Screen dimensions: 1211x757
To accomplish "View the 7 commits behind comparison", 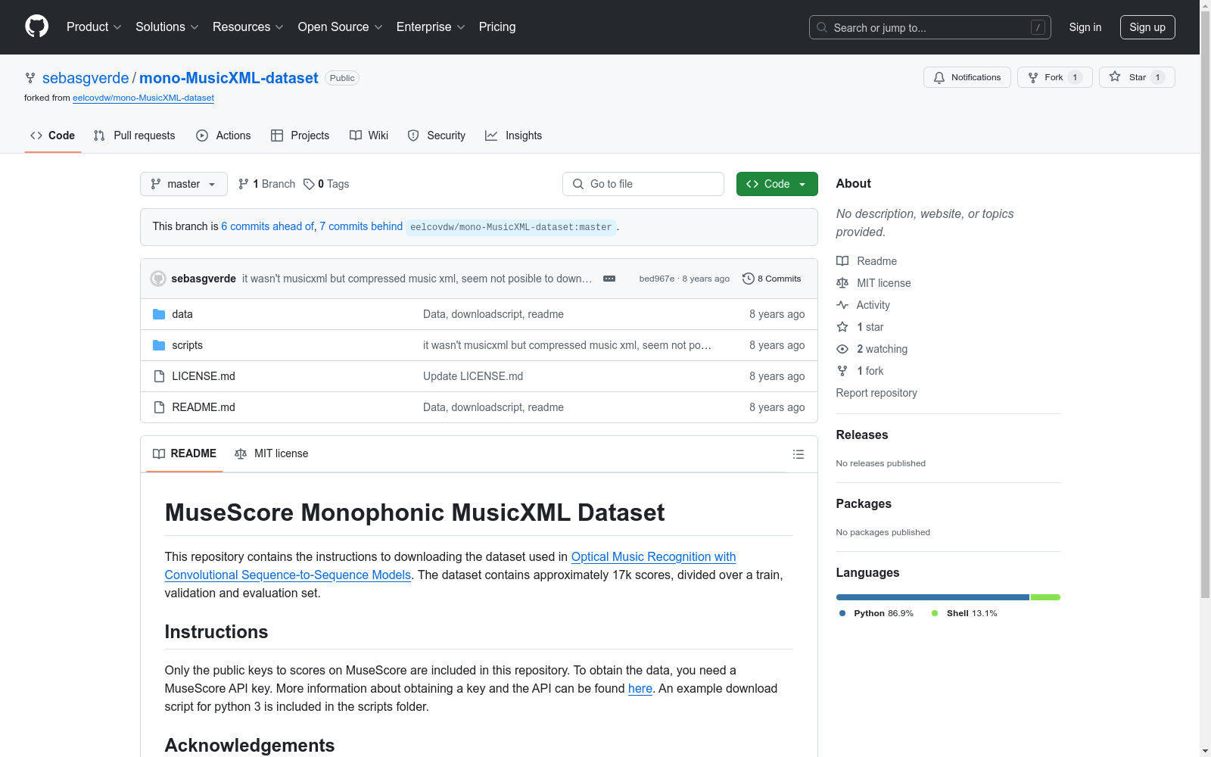I will tap(361, 226).
